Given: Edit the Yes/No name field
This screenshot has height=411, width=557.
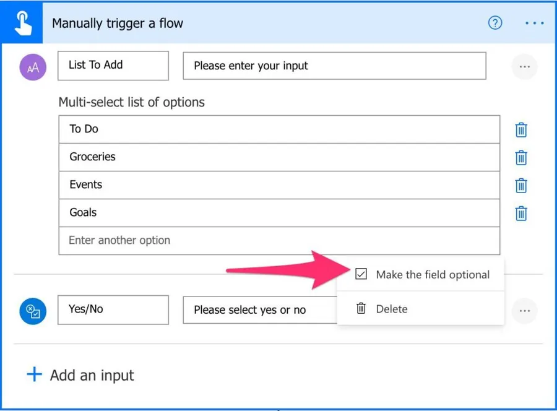Looking at the screenshot, I should [x=113, y=309].
